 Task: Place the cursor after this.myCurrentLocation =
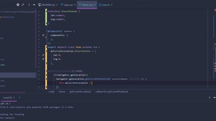coord(92,83)
